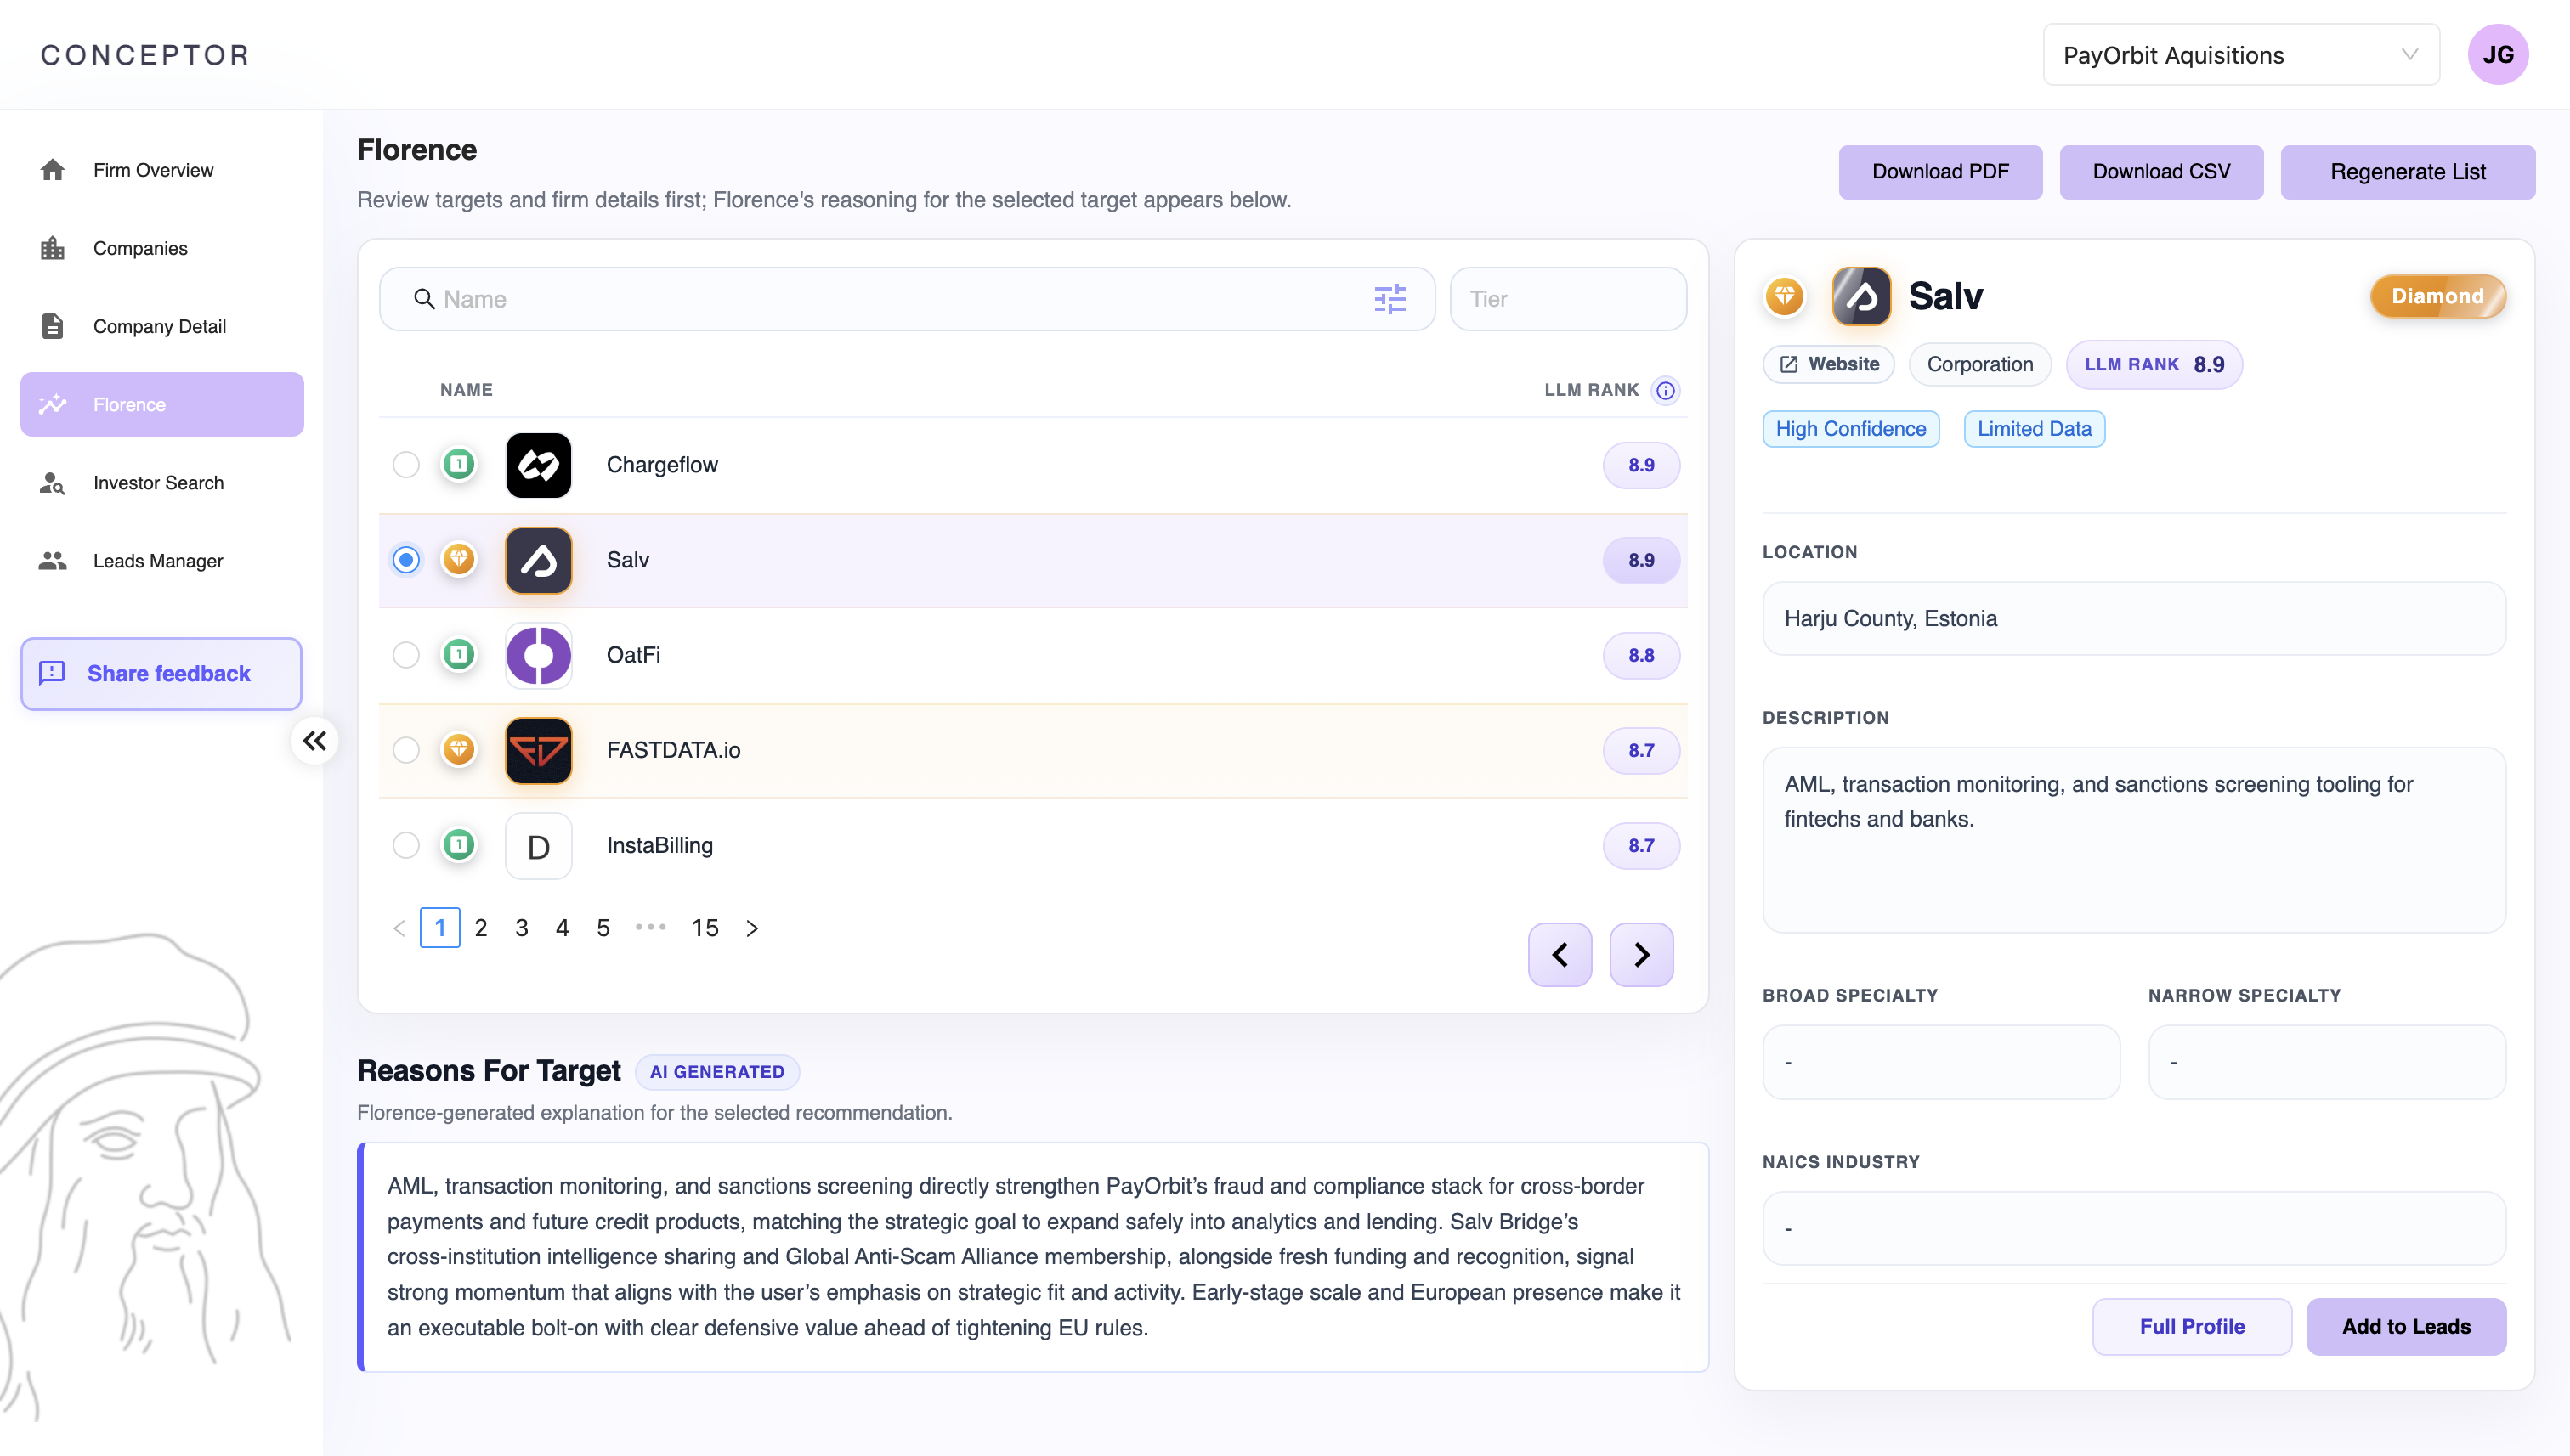The width and height of the screenshot is (2570, 1456).
Task: Click Chargeflow's 8.9 rank score
Action: click(1642, 465)
